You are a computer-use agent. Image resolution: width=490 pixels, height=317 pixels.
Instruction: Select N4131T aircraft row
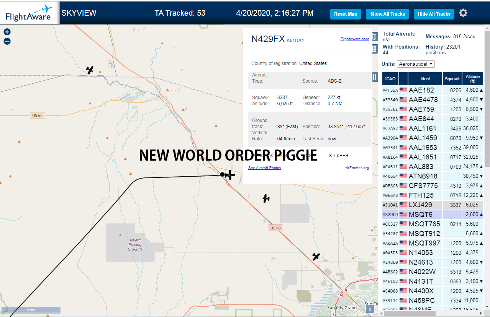tap(433, 281)
